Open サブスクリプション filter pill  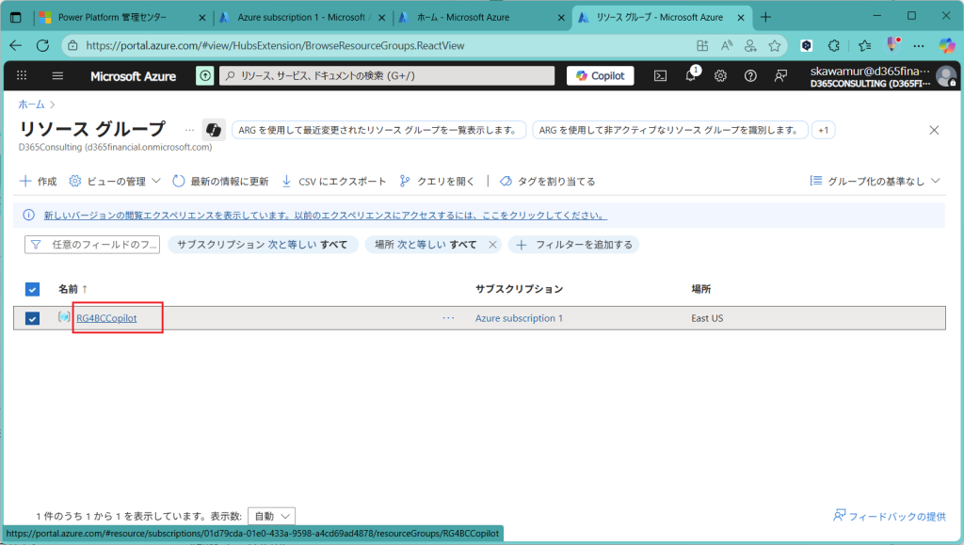tap(263, 245)
